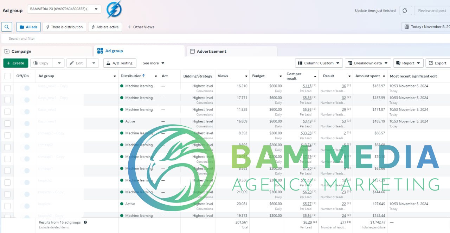Click the Act column header
The width and height of the screenshot is (450, 233).
[165, 76]
